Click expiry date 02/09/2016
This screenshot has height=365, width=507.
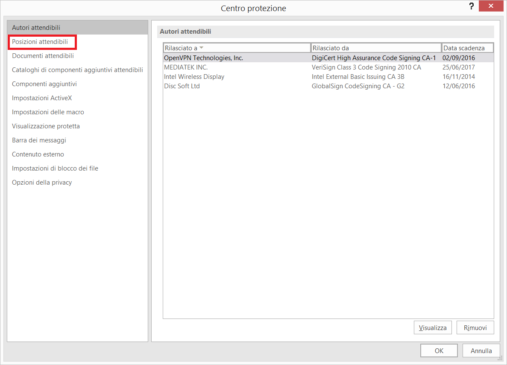pos(458,58)
